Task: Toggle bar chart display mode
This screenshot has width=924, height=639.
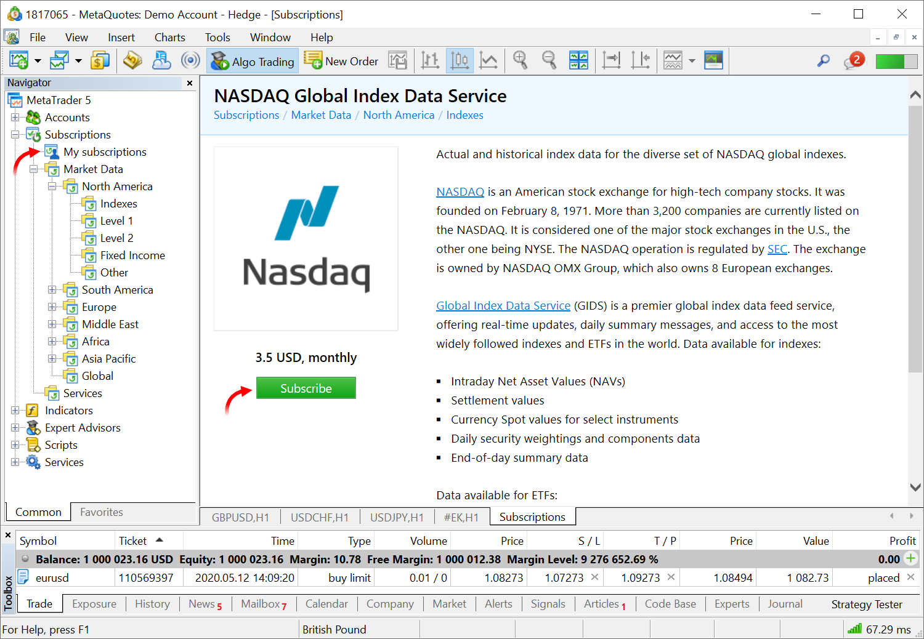Action: [x=430, y=60]
